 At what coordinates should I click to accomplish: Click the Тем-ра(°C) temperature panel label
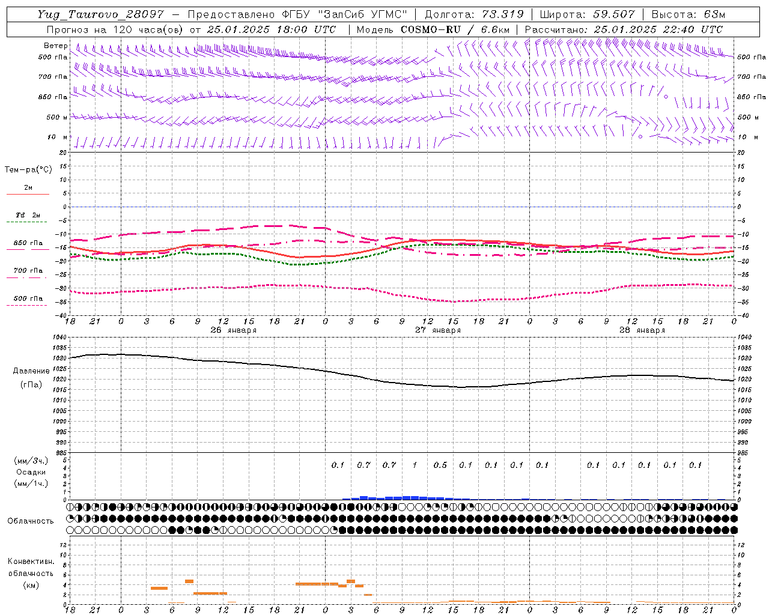28,170
